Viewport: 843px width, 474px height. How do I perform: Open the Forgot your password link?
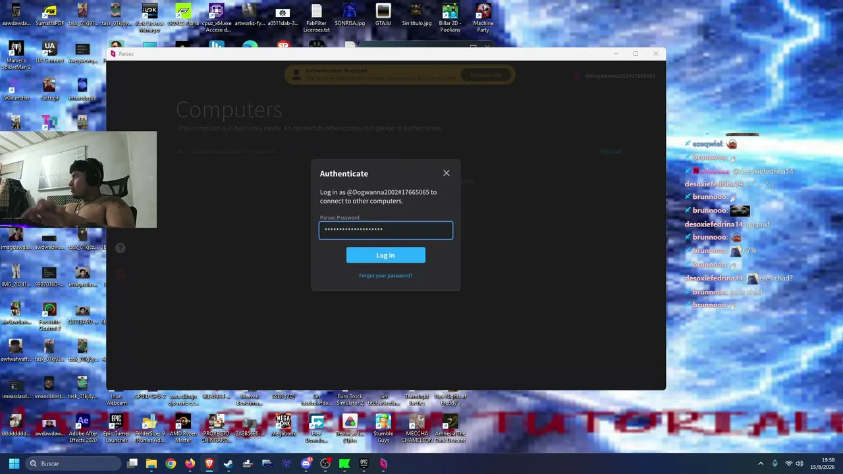point(386,276)
